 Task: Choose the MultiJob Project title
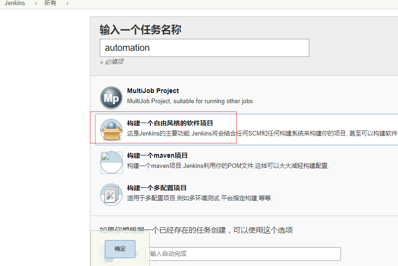tap(153, 91)
